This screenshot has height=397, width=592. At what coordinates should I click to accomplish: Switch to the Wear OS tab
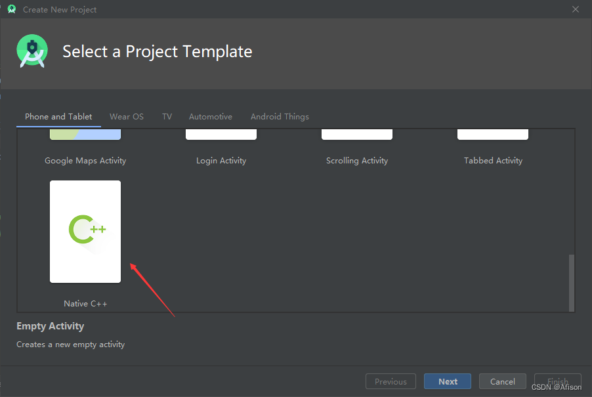(x=127, y=117)
